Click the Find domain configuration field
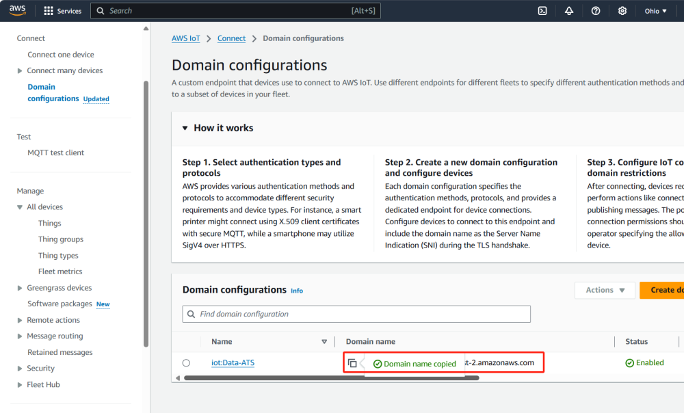Screen dimensions: 684x413 click(x=356, y=314)
